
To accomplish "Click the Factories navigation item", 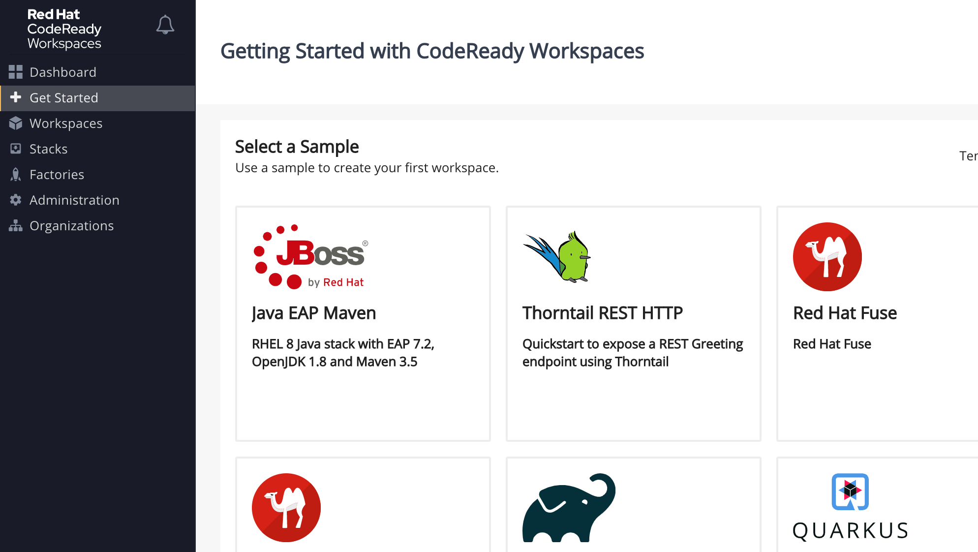I will pyautogui.click(x=57, y=175).
